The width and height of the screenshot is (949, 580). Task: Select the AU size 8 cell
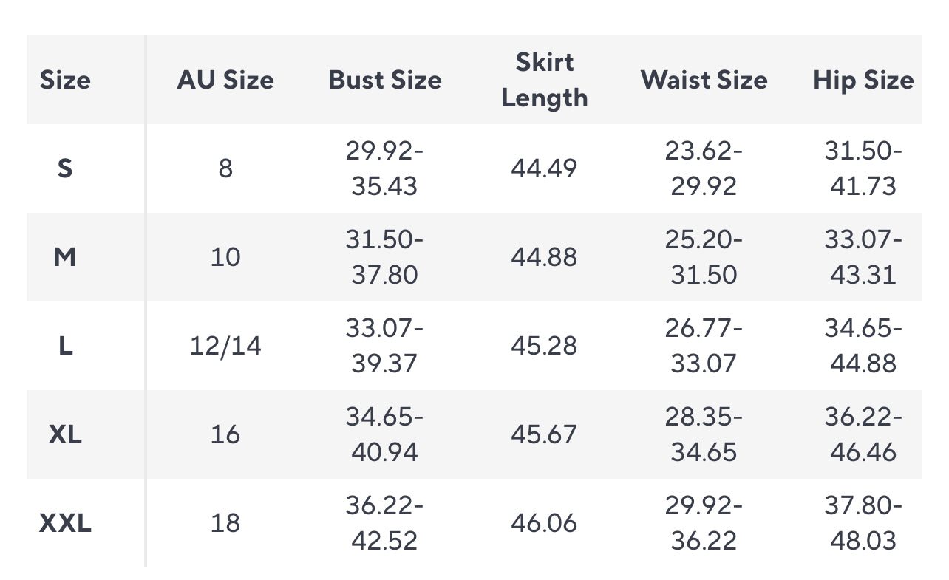coord(225,168)
